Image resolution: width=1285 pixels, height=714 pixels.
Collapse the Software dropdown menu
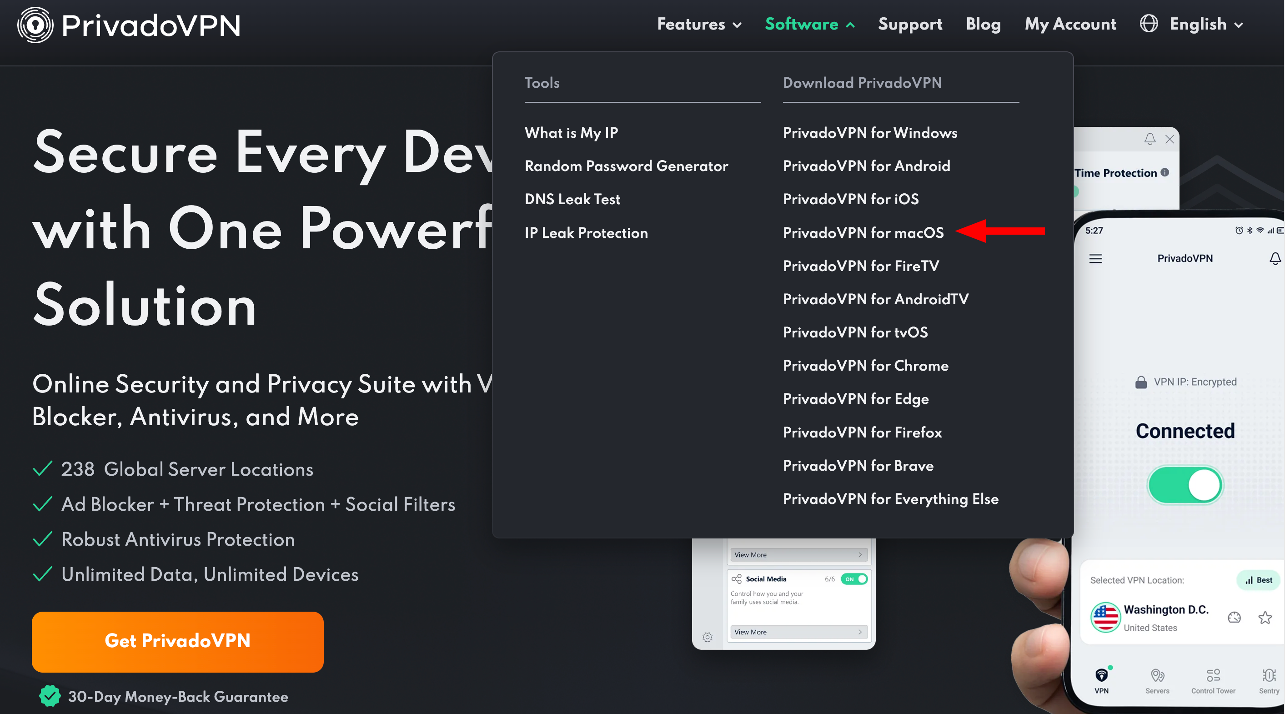click(x=810, y=24)
